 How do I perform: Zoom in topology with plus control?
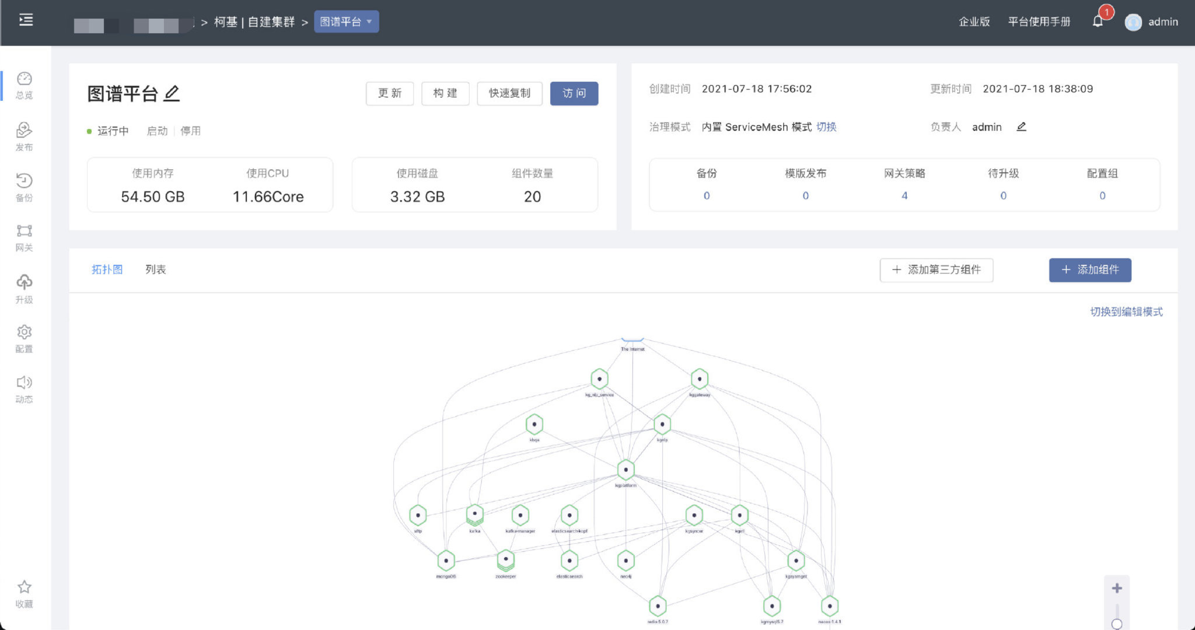1117,588
